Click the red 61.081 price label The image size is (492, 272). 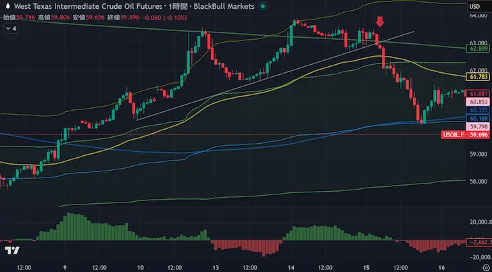478,93
